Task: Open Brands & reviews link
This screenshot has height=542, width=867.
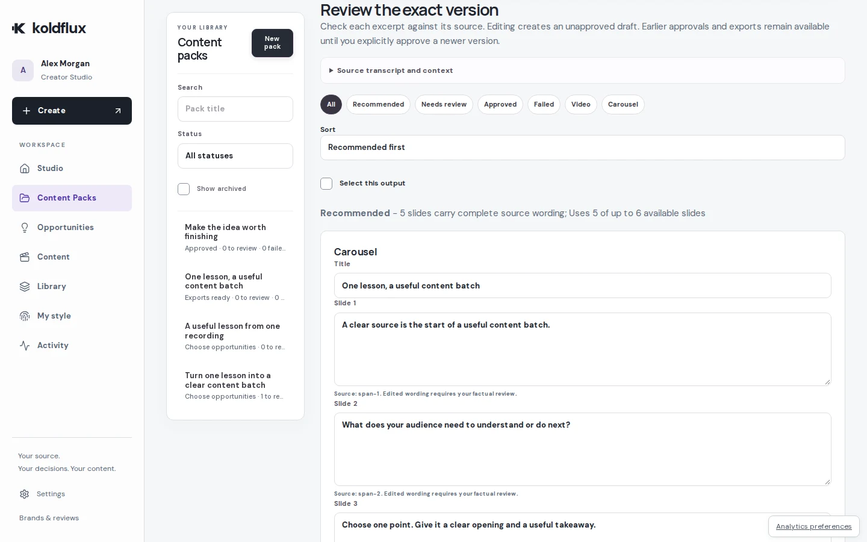Action: click(x=49, y=518)
